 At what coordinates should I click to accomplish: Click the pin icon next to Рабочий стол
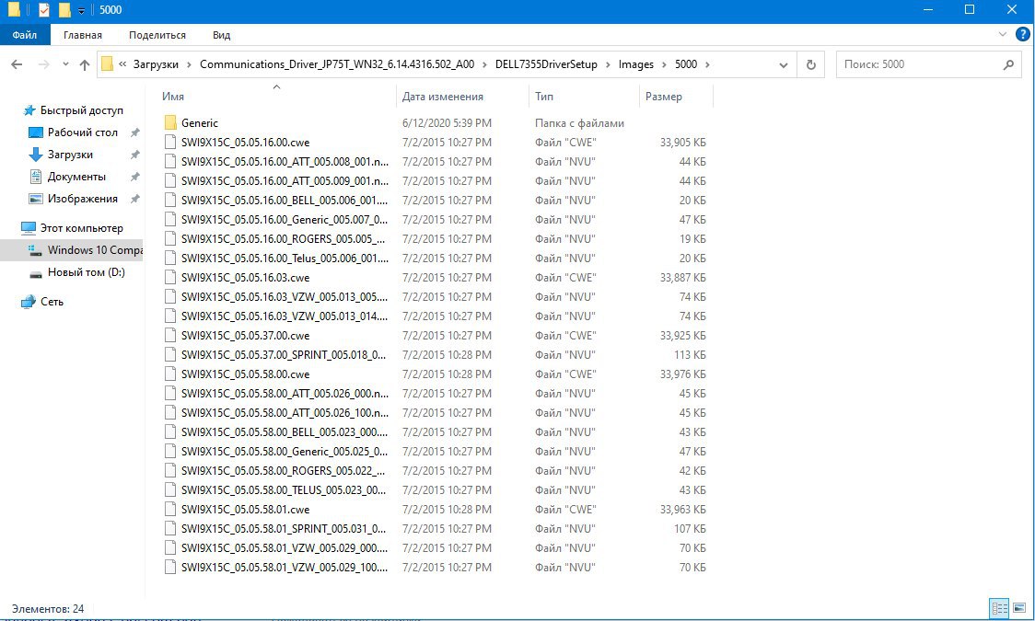pos(135,132)
